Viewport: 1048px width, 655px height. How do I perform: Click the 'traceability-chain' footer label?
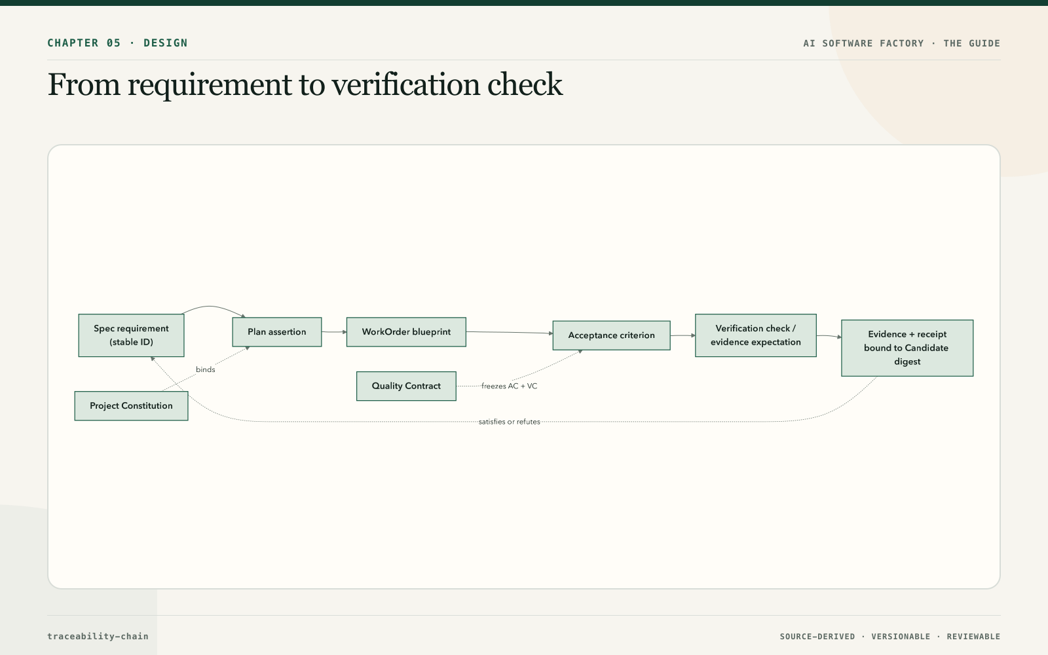pos(98,636)
